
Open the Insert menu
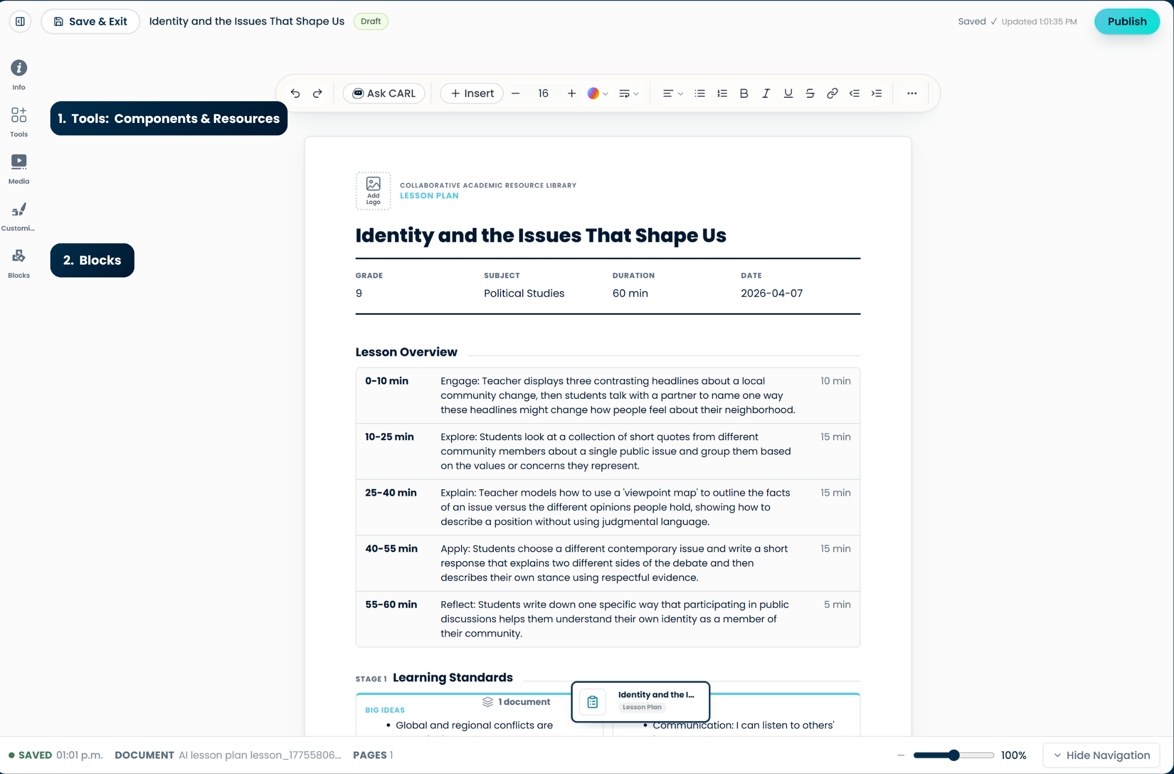click(x=472, y=93)
